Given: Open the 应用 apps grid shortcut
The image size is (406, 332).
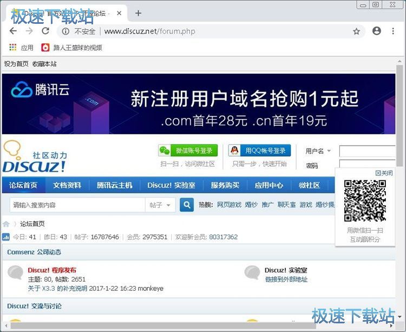Looking at the screenshot, I should [21, 48].
